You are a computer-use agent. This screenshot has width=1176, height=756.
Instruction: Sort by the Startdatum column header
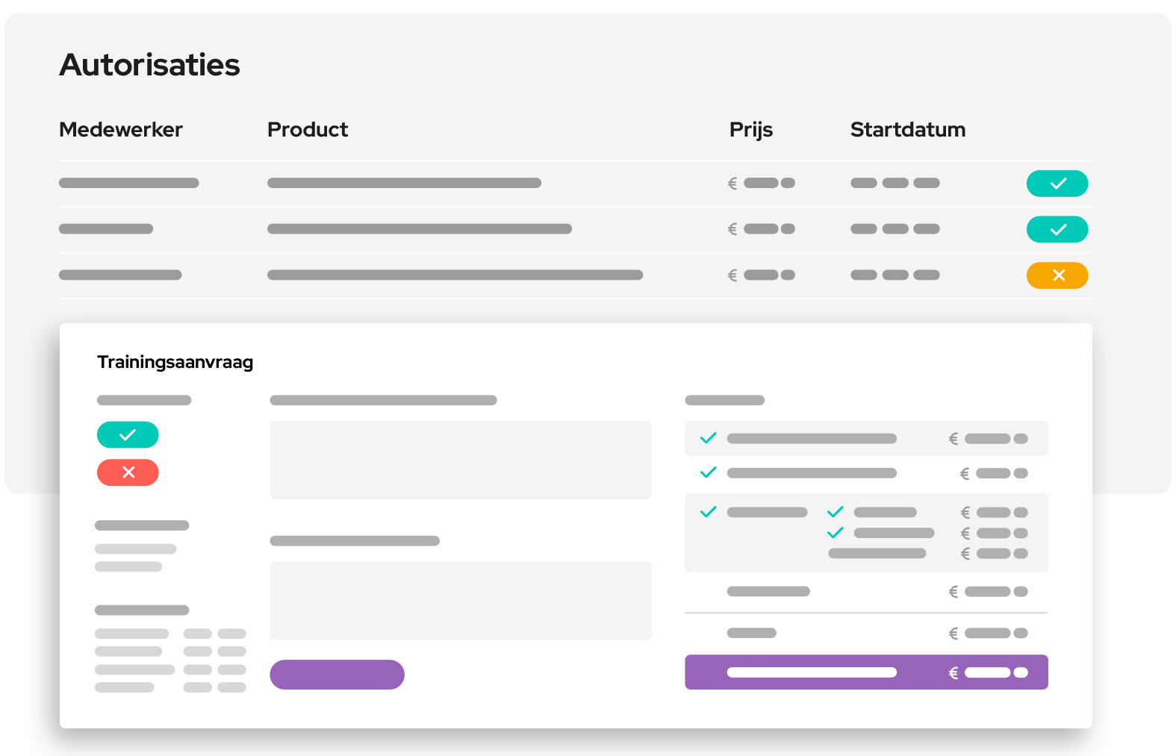(x=907, y=130)
